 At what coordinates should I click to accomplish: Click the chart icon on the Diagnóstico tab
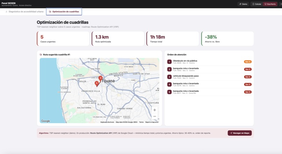tap(6, 12)
